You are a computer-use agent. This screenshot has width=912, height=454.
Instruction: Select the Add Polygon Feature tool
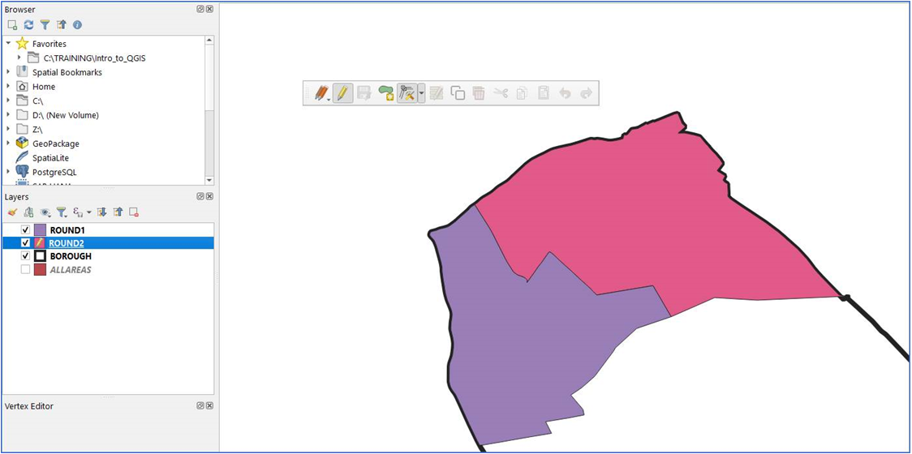coord(385,93)
